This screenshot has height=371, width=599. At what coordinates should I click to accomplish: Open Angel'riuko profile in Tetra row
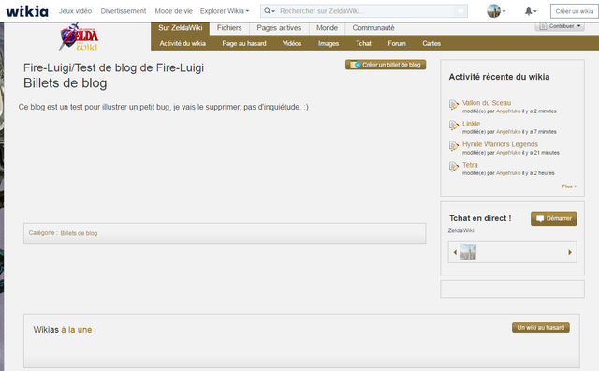point(508,173)
